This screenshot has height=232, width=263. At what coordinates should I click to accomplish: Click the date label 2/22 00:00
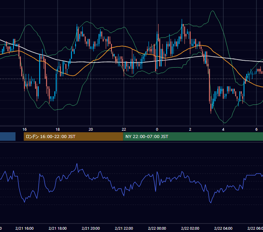point(157,228)
